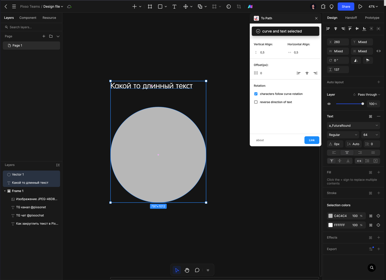Image resolution: width=386 pixels, height=280 pixels.
Task: Activate the Hand tool in bottom bar
Action: click(x=187, y=270)
